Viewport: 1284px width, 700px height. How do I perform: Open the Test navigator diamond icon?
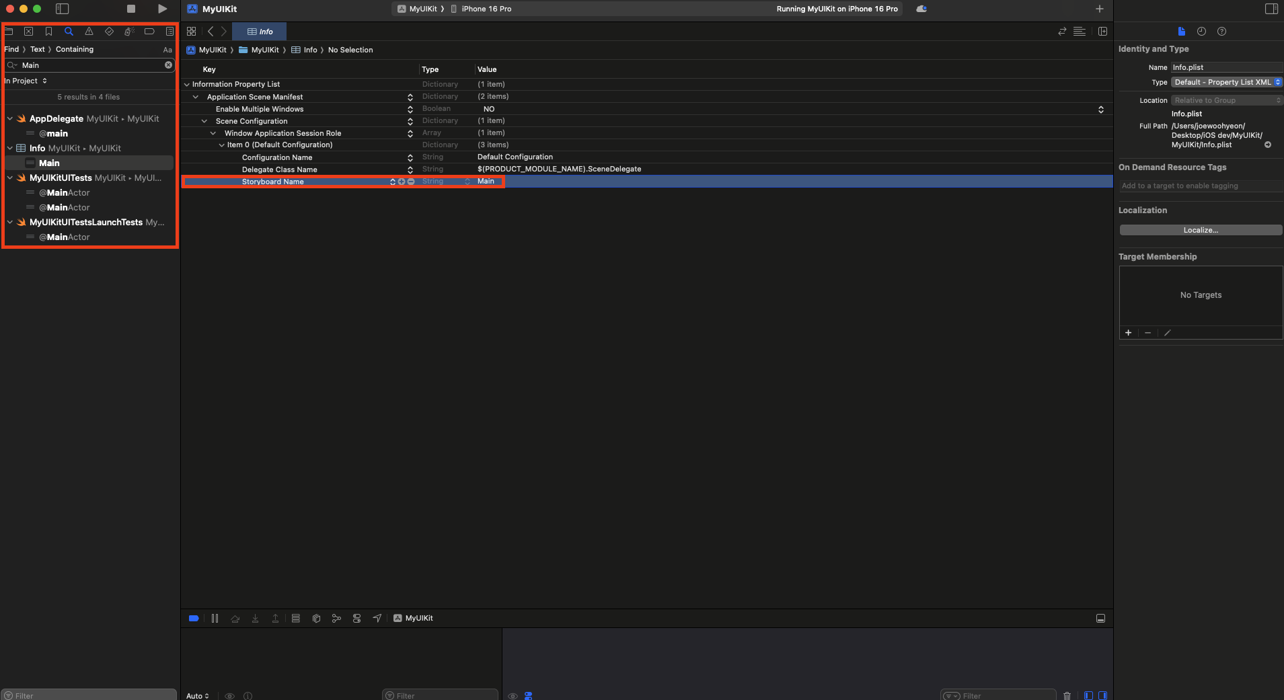coord(109,32)
